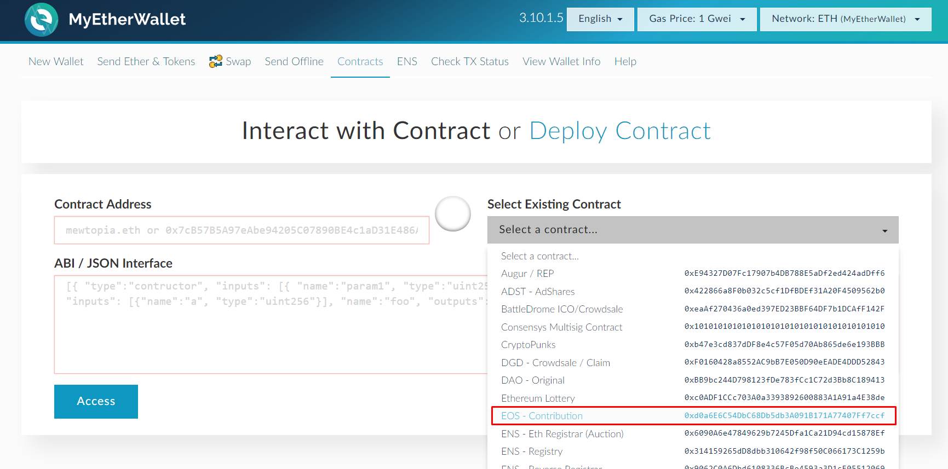Go to Send Ether & Tokens tab
This screenshot has width=948, height=469.
tap(146, 61)
